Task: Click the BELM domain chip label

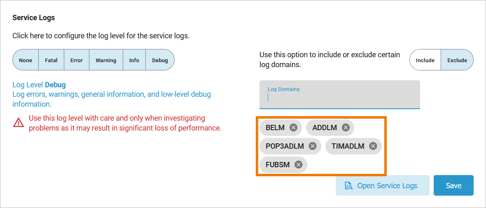Action: click(x=275, y=128)
